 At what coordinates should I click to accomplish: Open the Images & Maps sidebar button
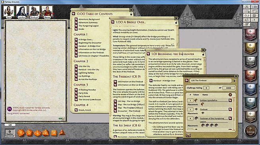coord(250,62)
